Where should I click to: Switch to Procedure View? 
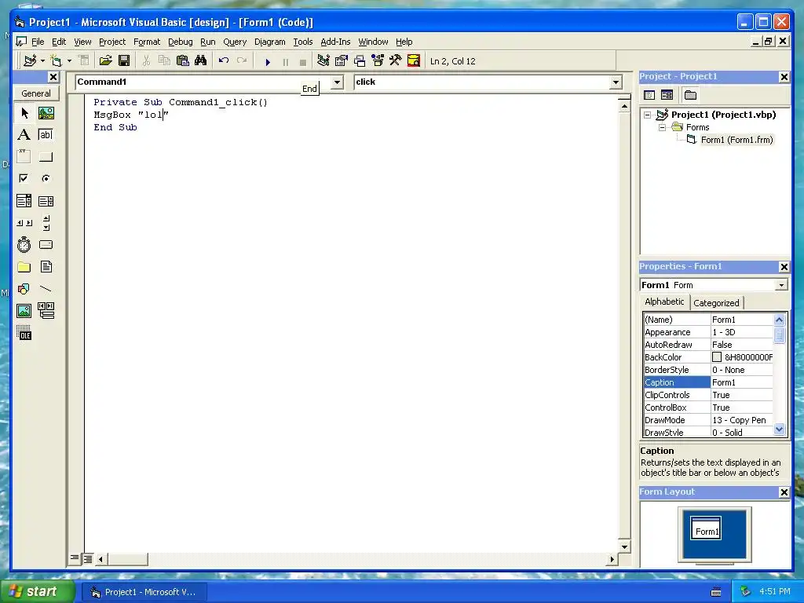pyautogui.click(x=75, y=558)
